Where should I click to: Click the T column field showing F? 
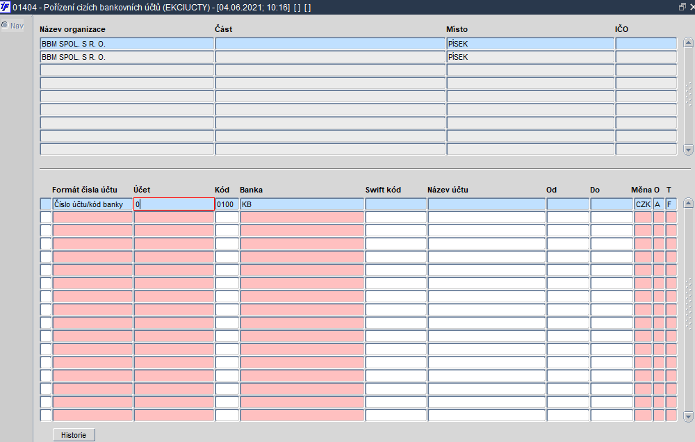pos(671,204)
